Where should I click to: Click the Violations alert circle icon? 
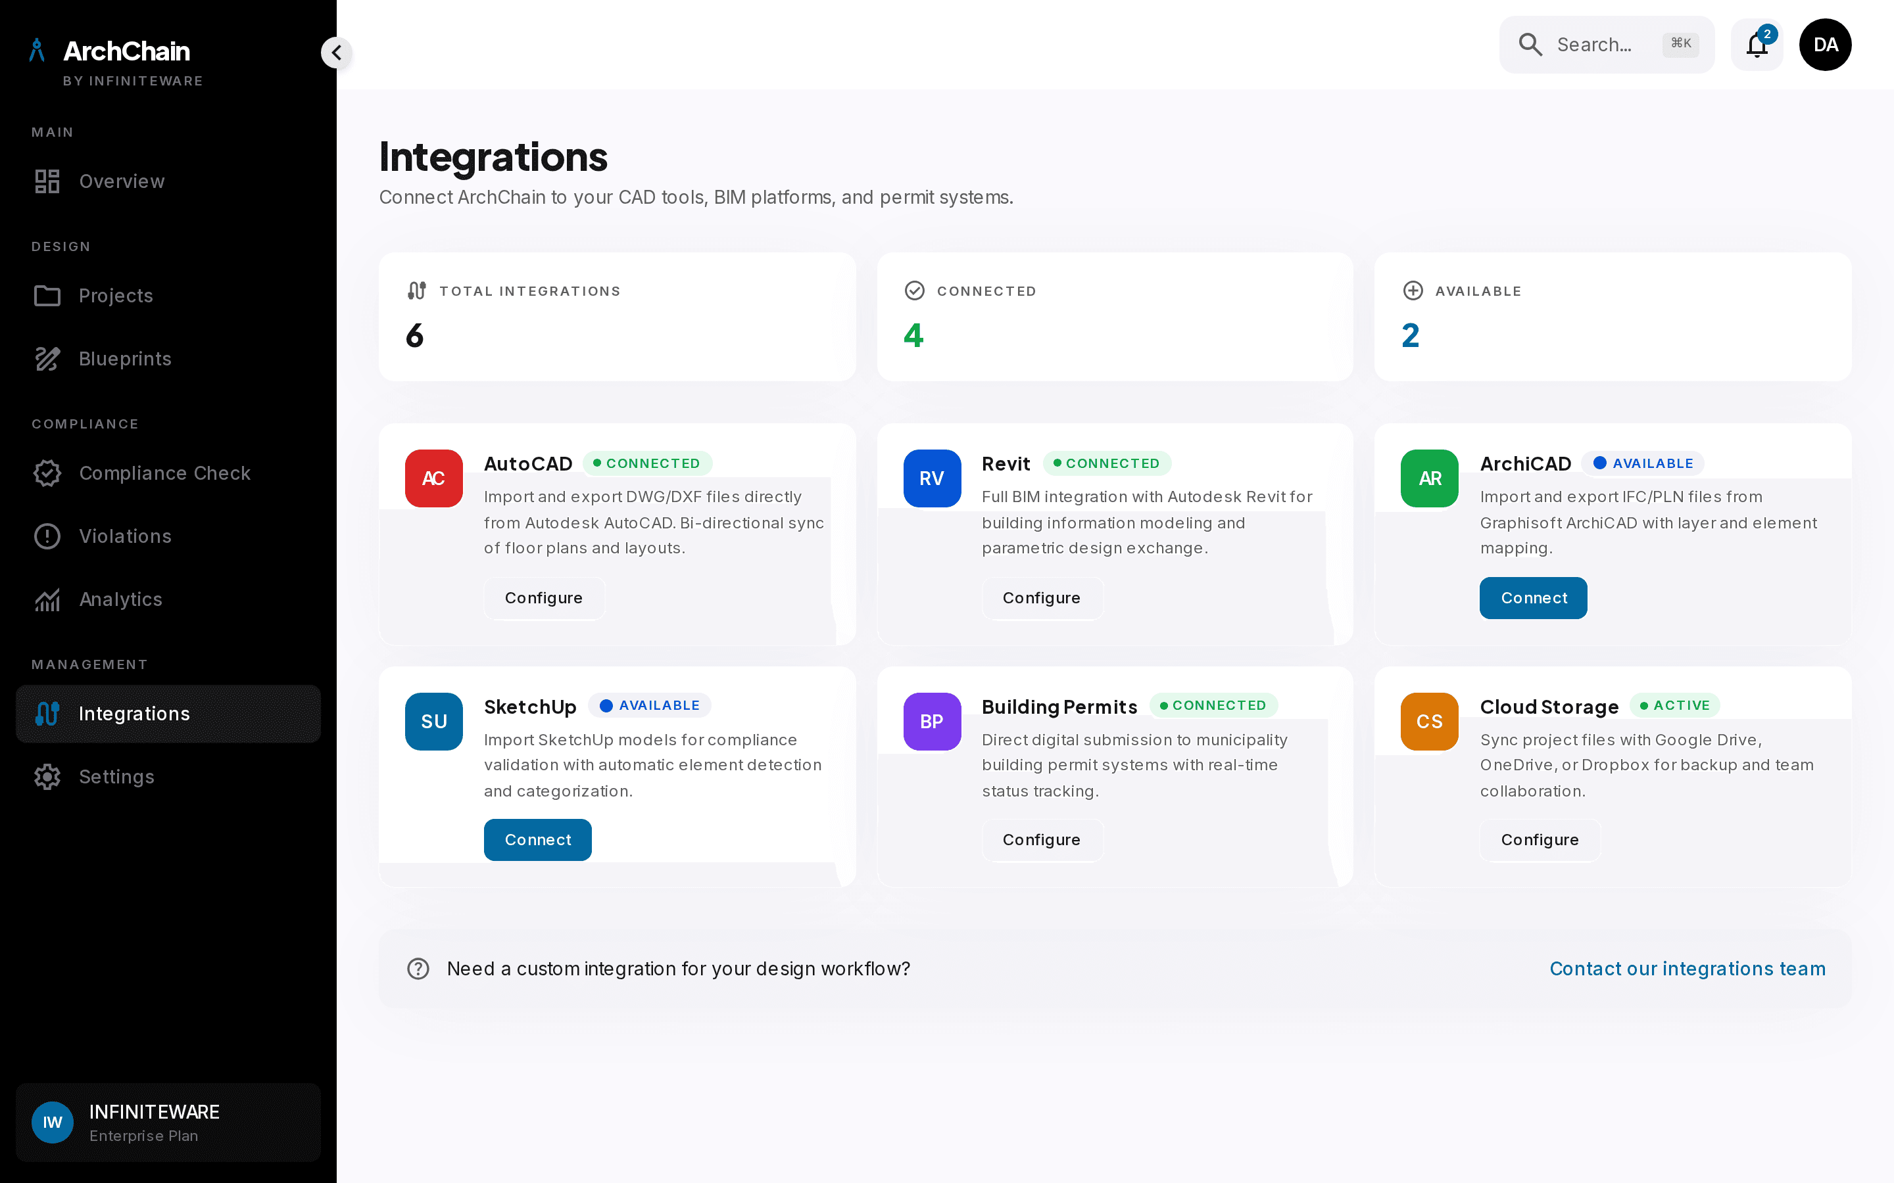point(47,537)
